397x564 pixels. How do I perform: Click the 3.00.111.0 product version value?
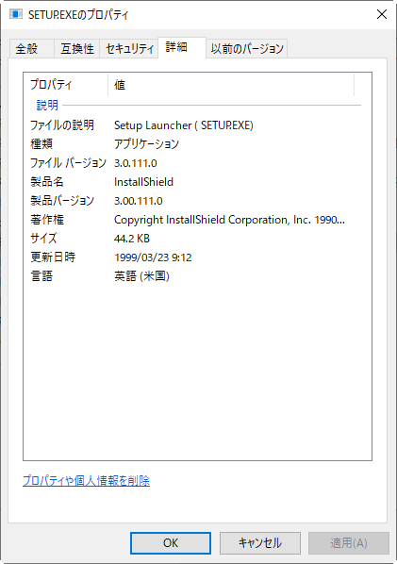[139, 201]
